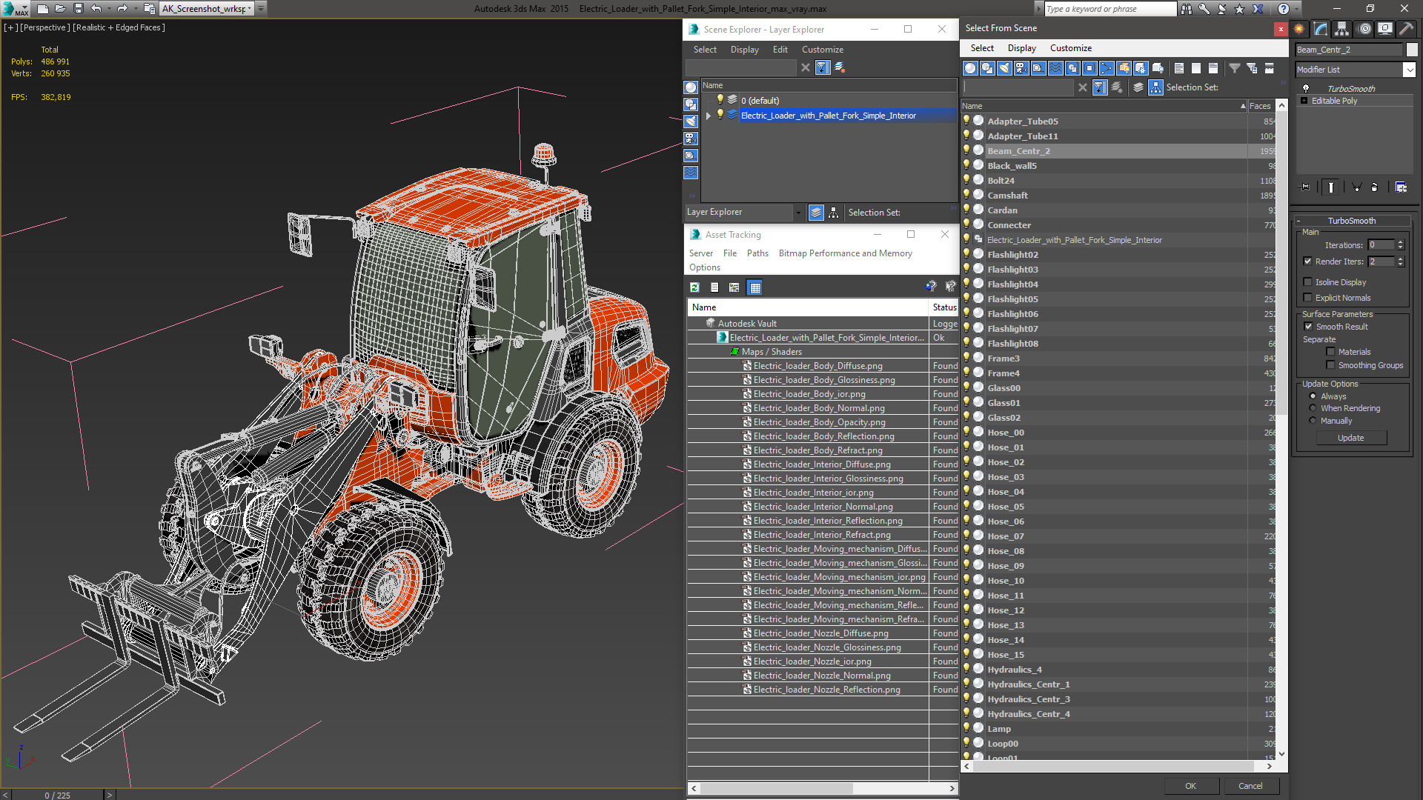Select the Always update option
The width and height of the screenshot is (1423, 800).
[1313, 396]
